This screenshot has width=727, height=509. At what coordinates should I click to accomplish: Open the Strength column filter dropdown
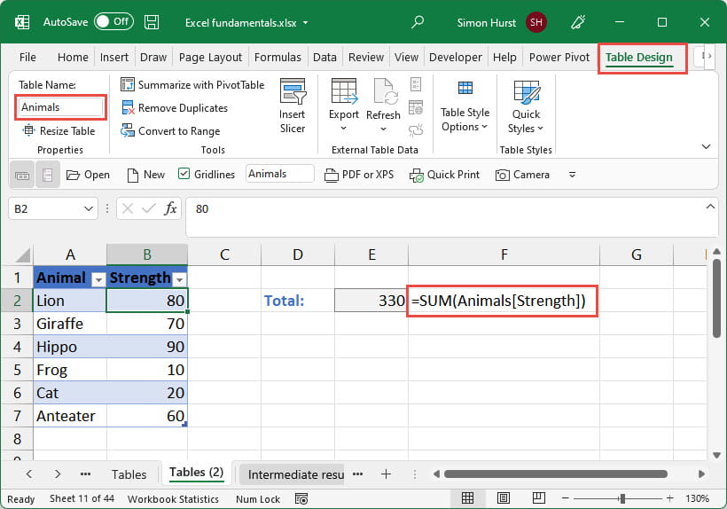point(179,278)
